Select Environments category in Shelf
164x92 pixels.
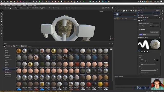(8, 74)
